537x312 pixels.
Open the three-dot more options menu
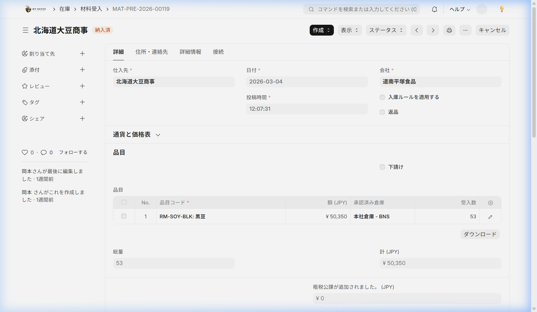point(465,30)
